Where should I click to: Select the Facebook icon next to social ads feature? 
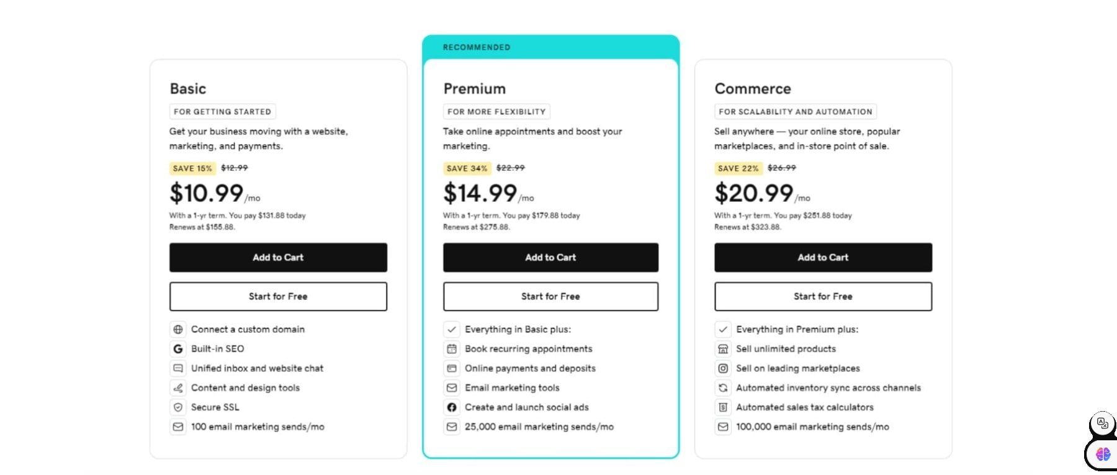451,407
